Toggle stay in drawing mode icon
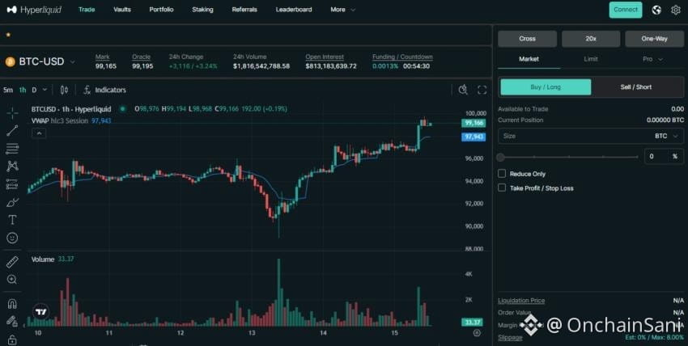Image resolution: width=688 pixels, height=346 pixels. [x=12, y=321]
